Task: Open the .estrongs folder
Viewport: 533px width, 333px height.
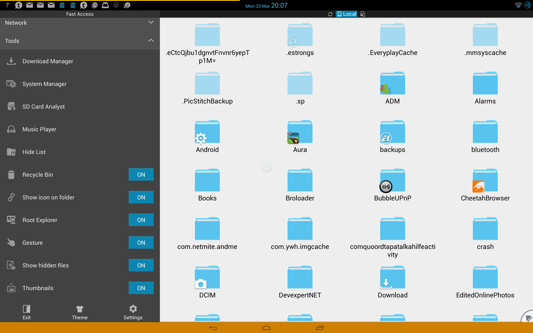Action: (300, 40)
